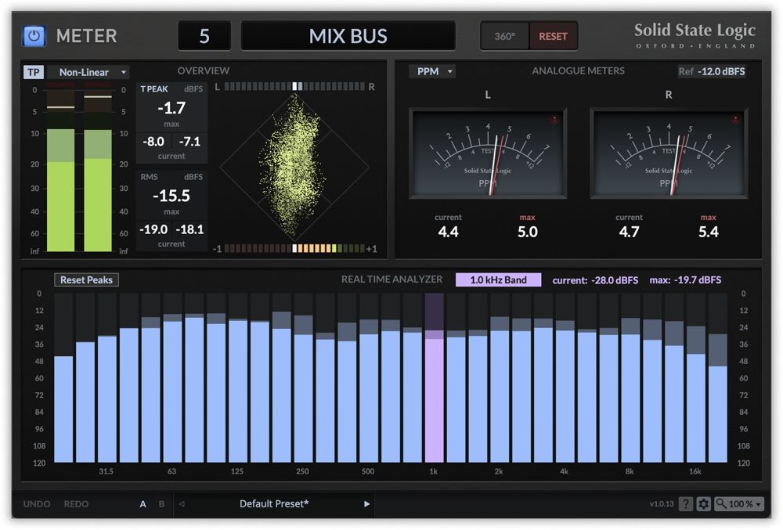
Task: Open the help question mark icon
Action: (x=686, y=504)
